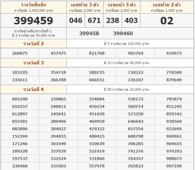Select fourth prize number 997199
This screenshot has height=170, width=195.
pos(174,166)
